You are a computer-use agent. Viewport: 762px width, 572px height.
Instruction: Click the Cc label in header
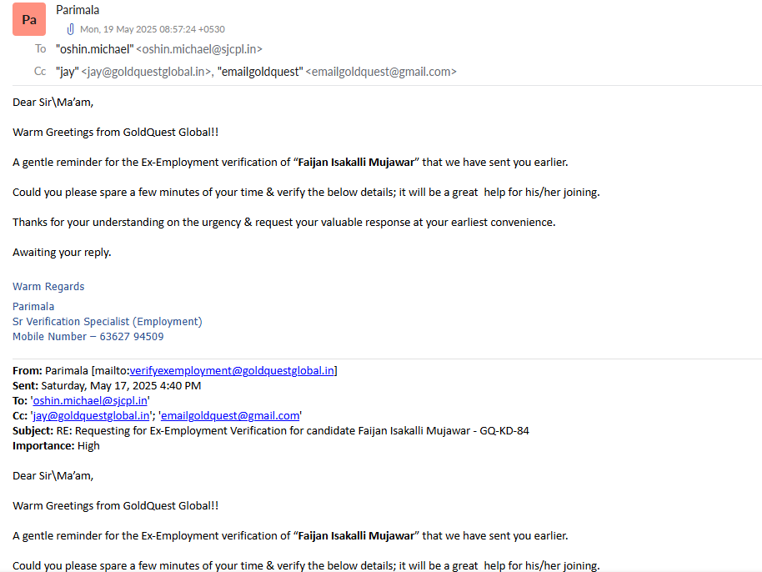(40, 72)
